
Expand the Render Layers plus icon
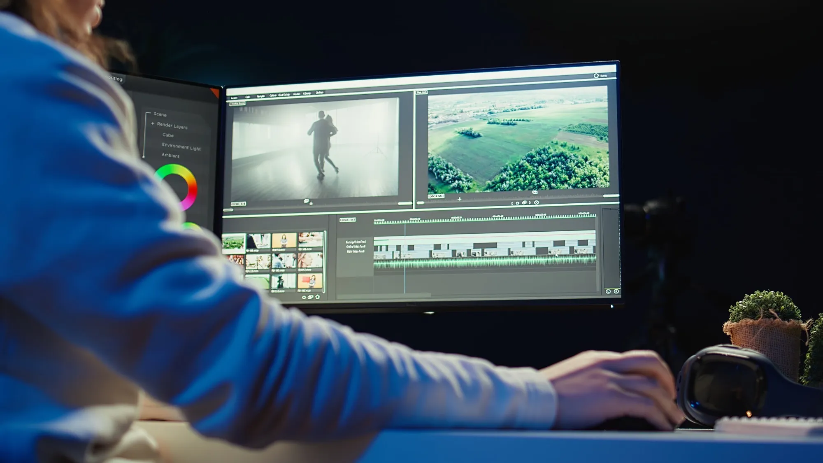pyautogui.click(x=153, y=123)
